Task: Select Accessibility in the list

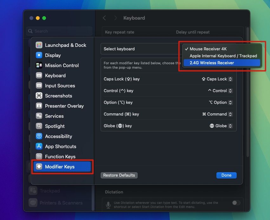Action: click(62, 136)
